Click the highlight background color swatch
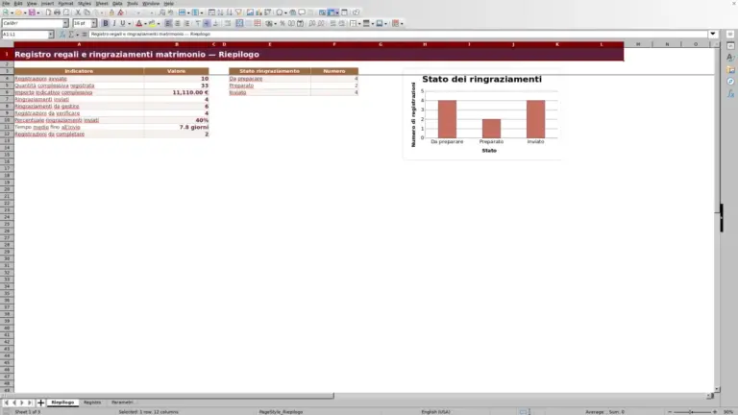 152,23
